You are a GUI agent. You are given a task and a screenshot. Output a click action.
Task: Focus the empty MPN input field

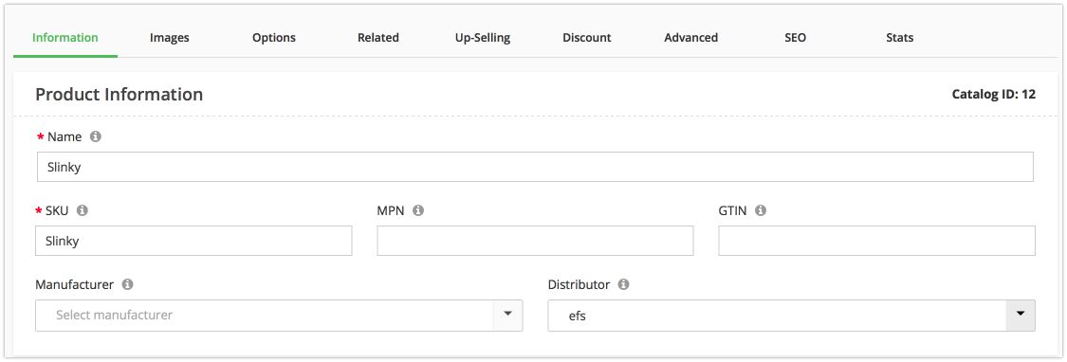point(536,241)
